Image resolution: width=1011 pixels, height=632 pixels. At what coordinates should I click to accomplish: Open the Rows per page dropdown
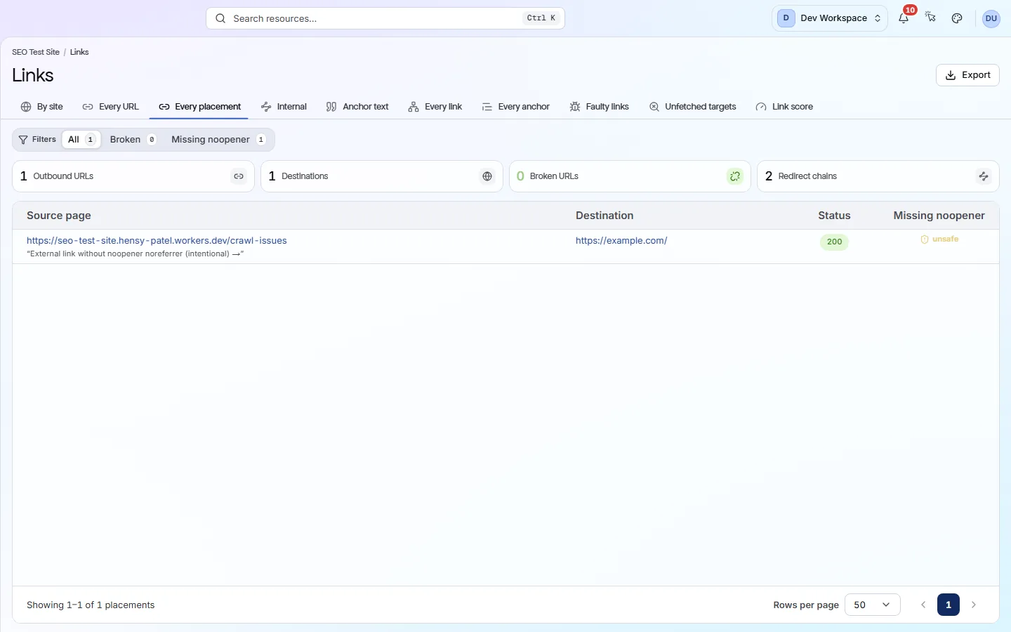873,605
